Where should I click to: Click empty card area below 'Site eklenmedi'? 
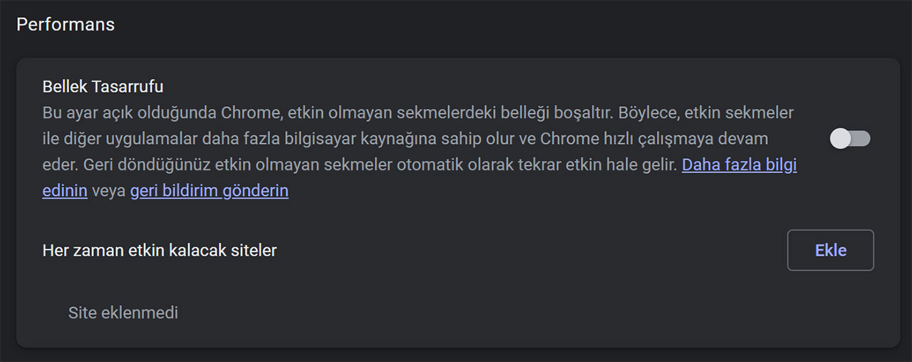(456, 336)
